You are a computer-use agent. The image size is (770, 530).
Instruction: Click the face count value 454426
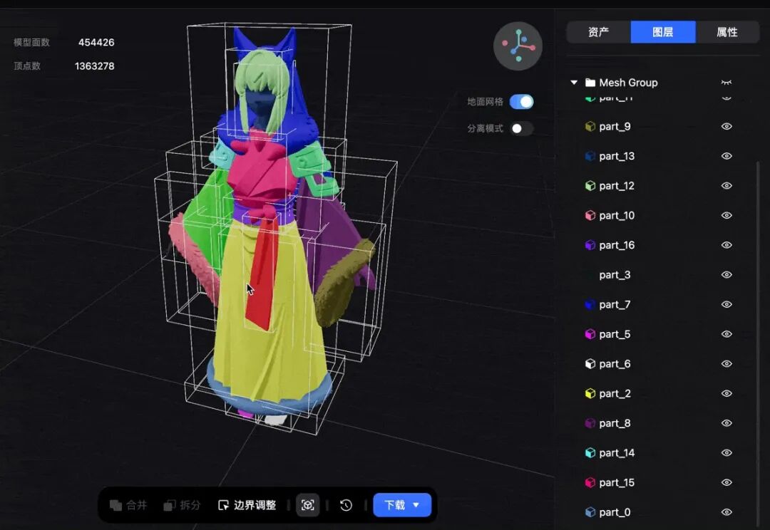point(96,42)
